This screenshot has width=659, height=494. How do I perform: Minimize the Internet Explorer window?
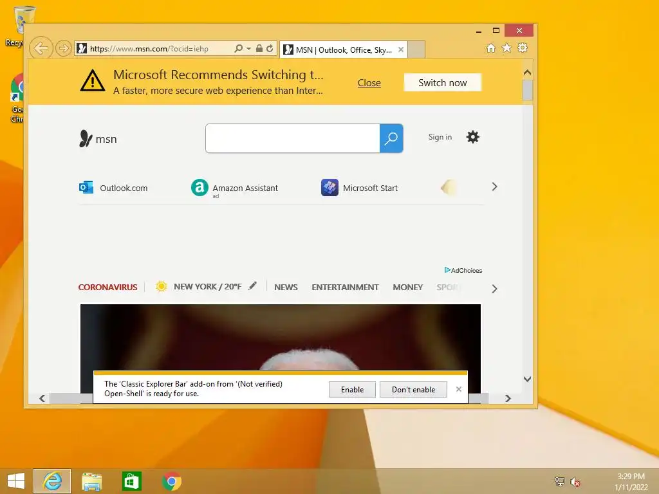coord(479,31)
